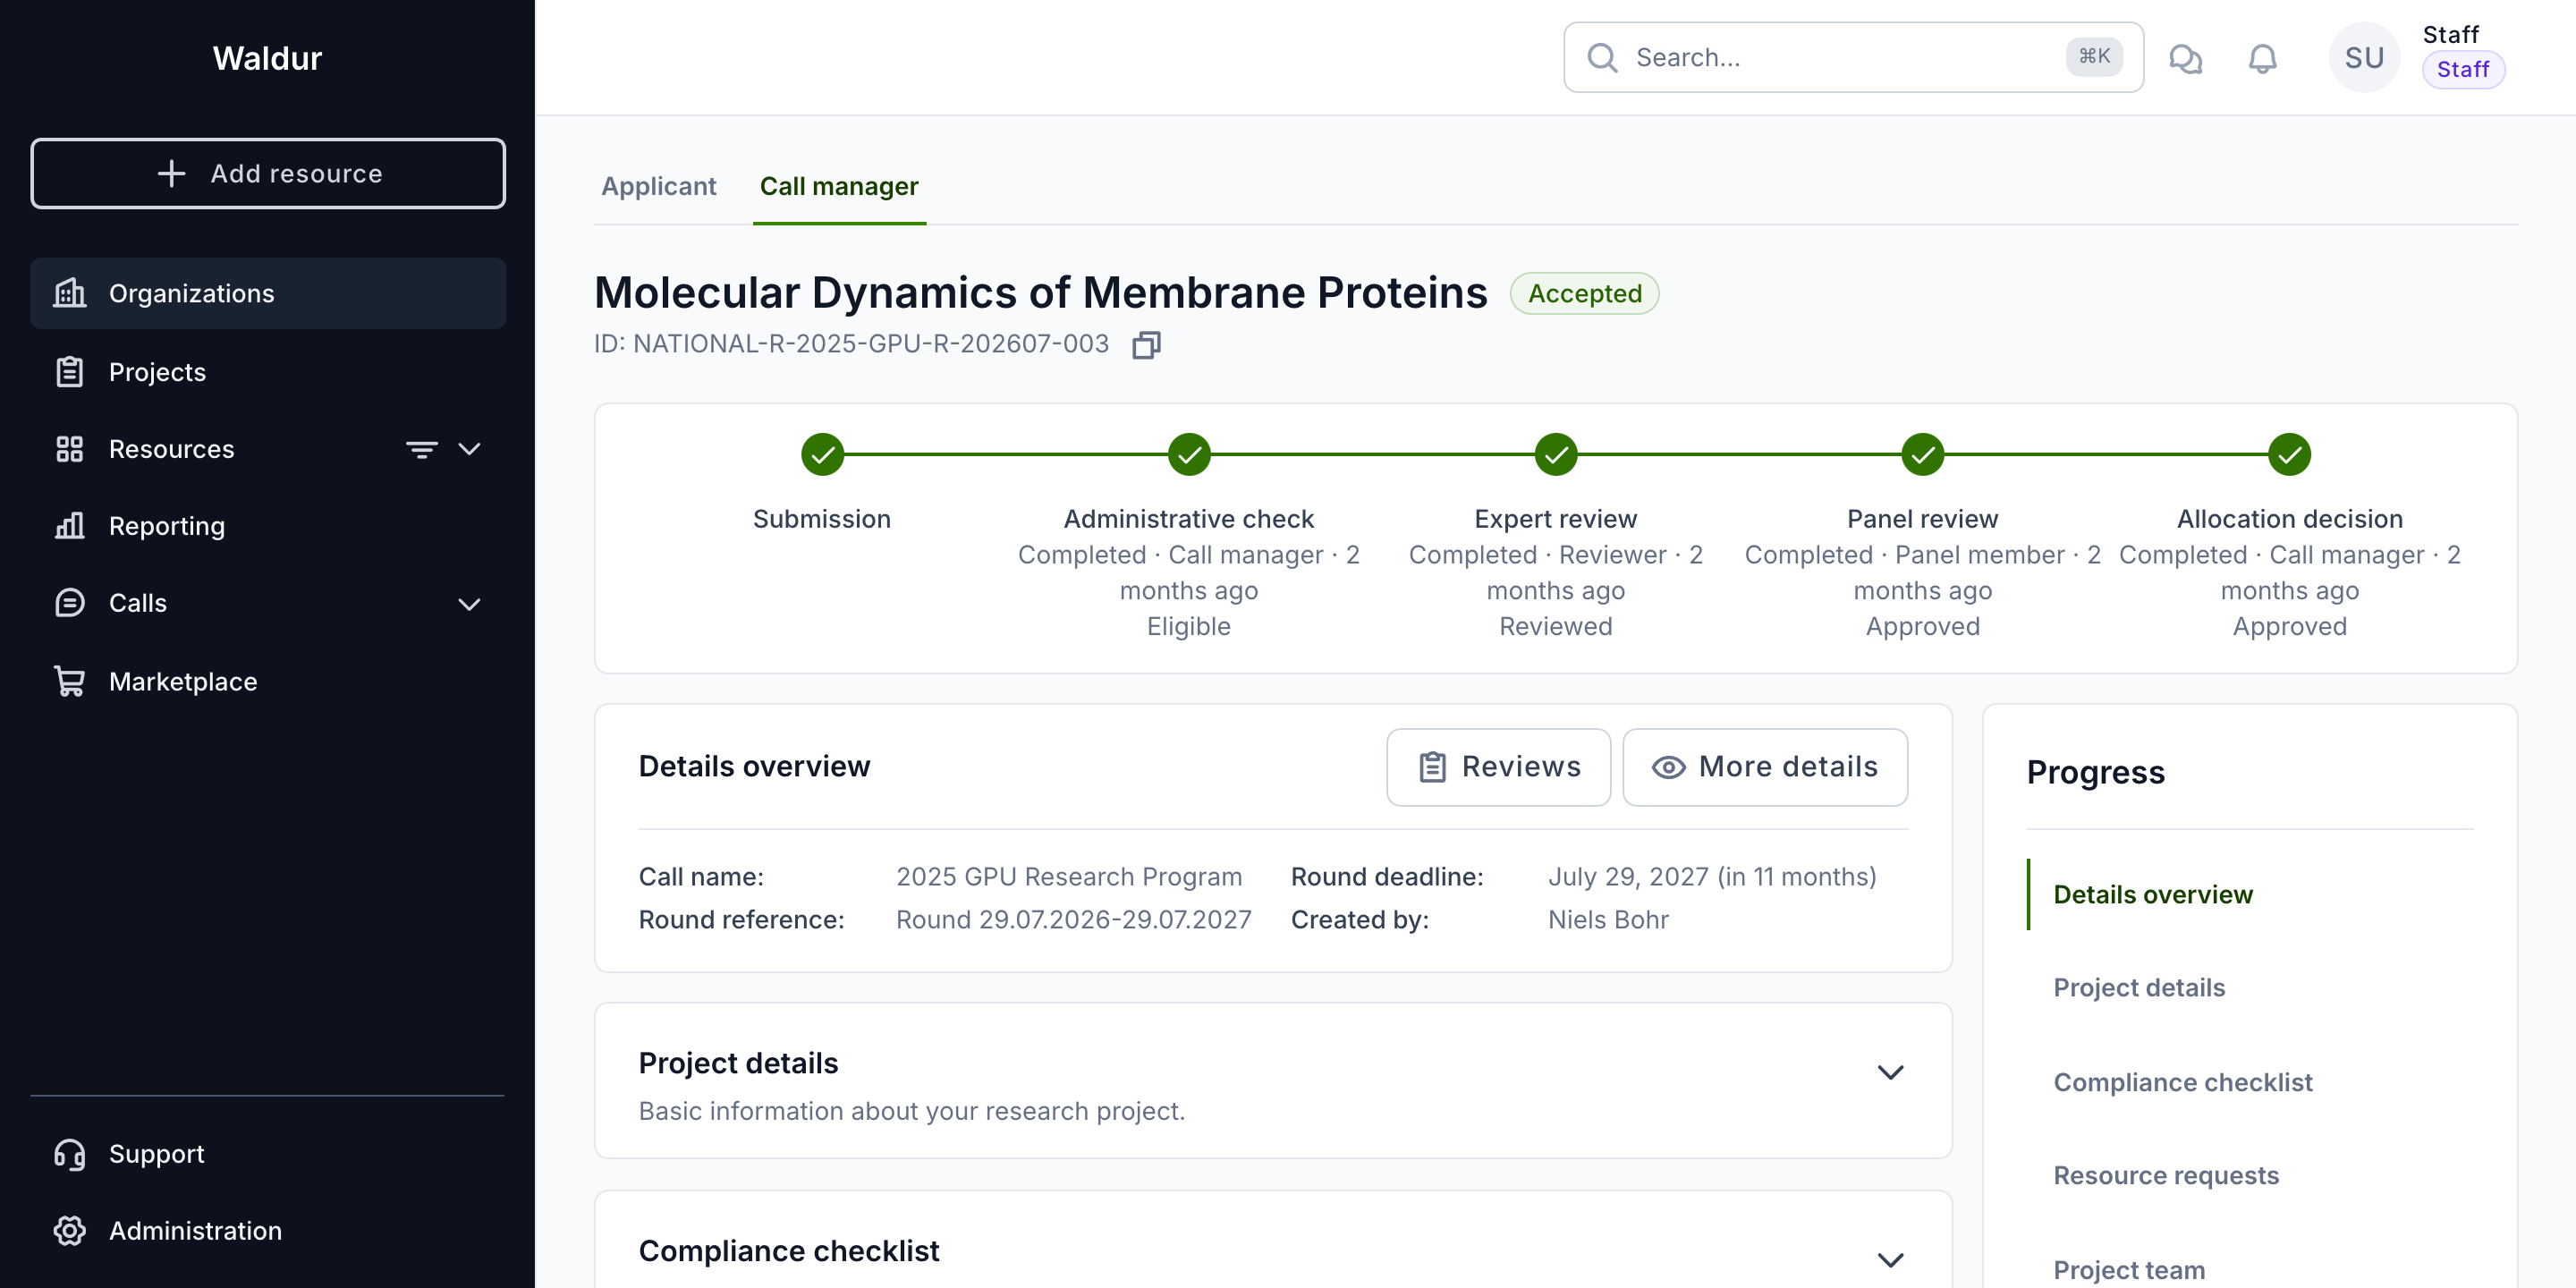This screenshot has width=2576, height=1288.
Task: Click the Panel review step checkmark
Action: click(x=1922, y=455)
